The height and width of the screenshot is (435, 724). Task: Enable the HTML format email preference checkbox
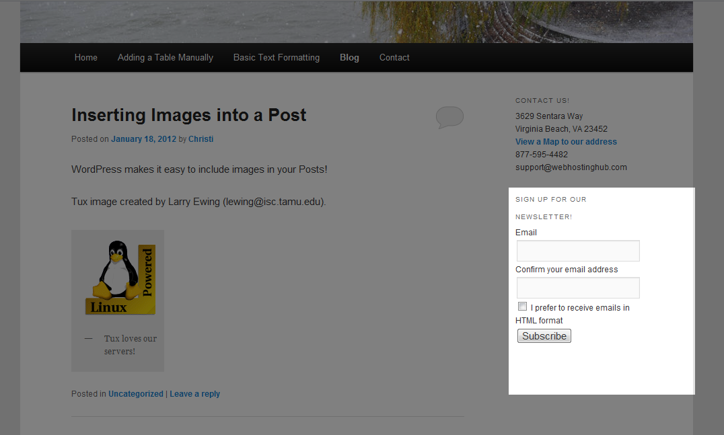coord(523,307)
